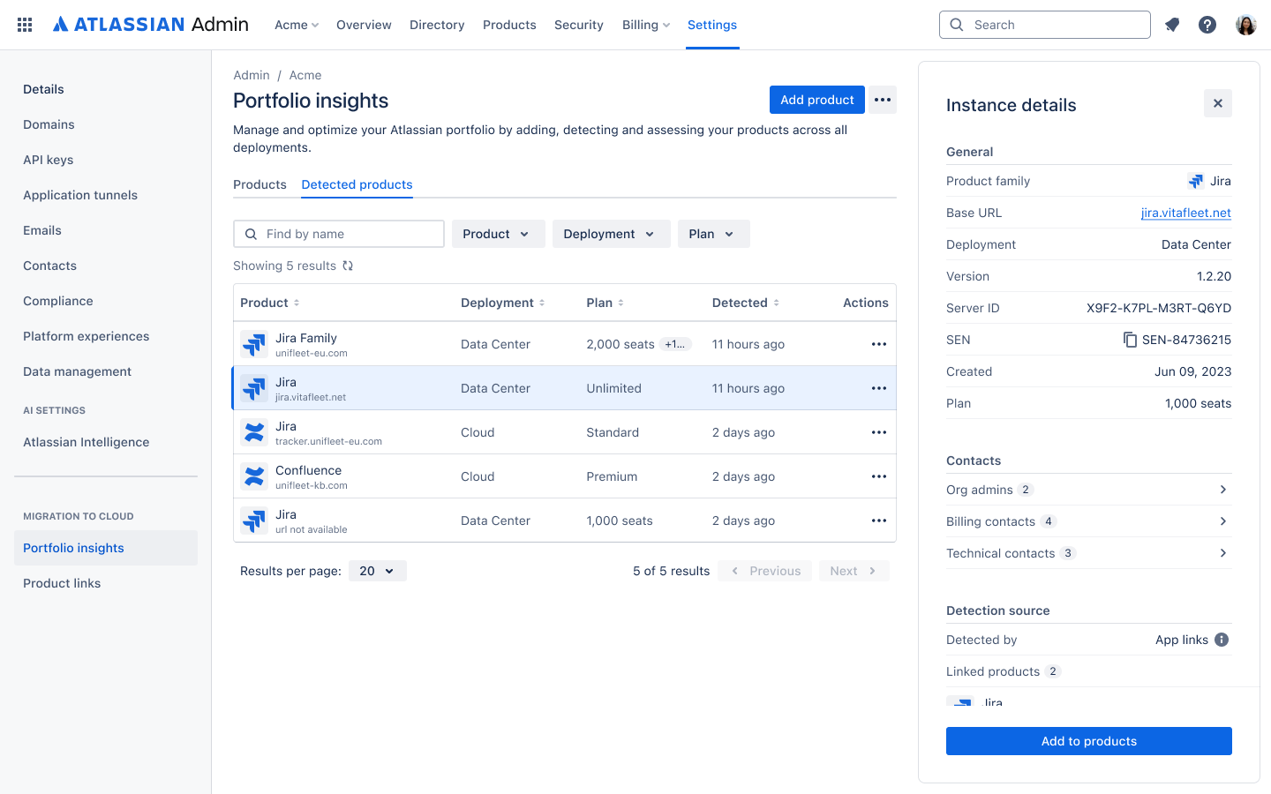Screen dimensions: 1271x794
Task: Click the Atlassian Admin logo
Action: [x=150, y=25]
